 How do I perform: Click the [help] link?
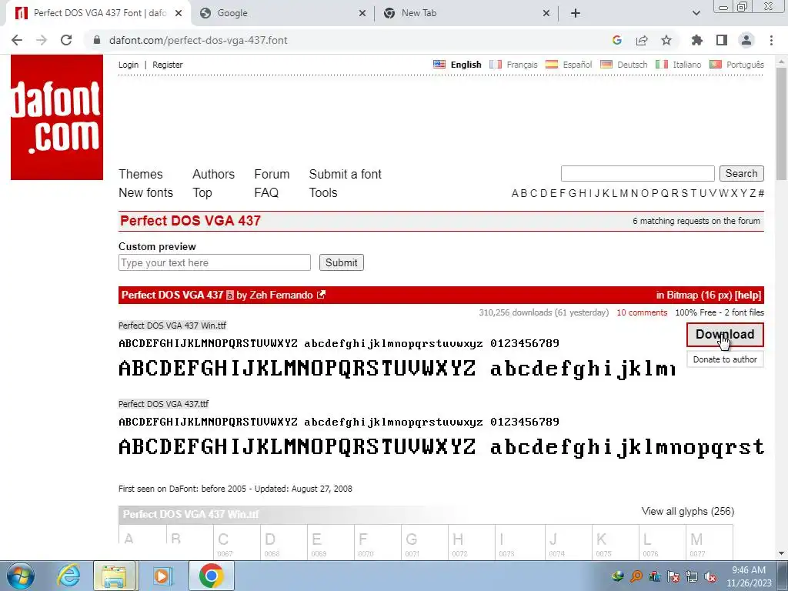pos(748,295)
